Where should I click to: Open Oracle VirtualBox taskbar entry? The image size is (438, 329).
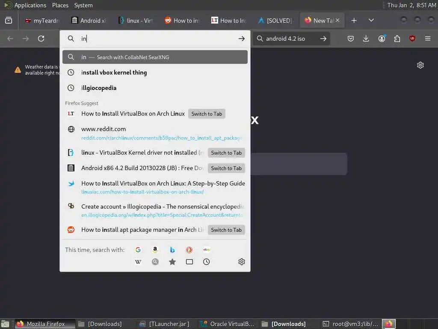(x=228, y=324)
